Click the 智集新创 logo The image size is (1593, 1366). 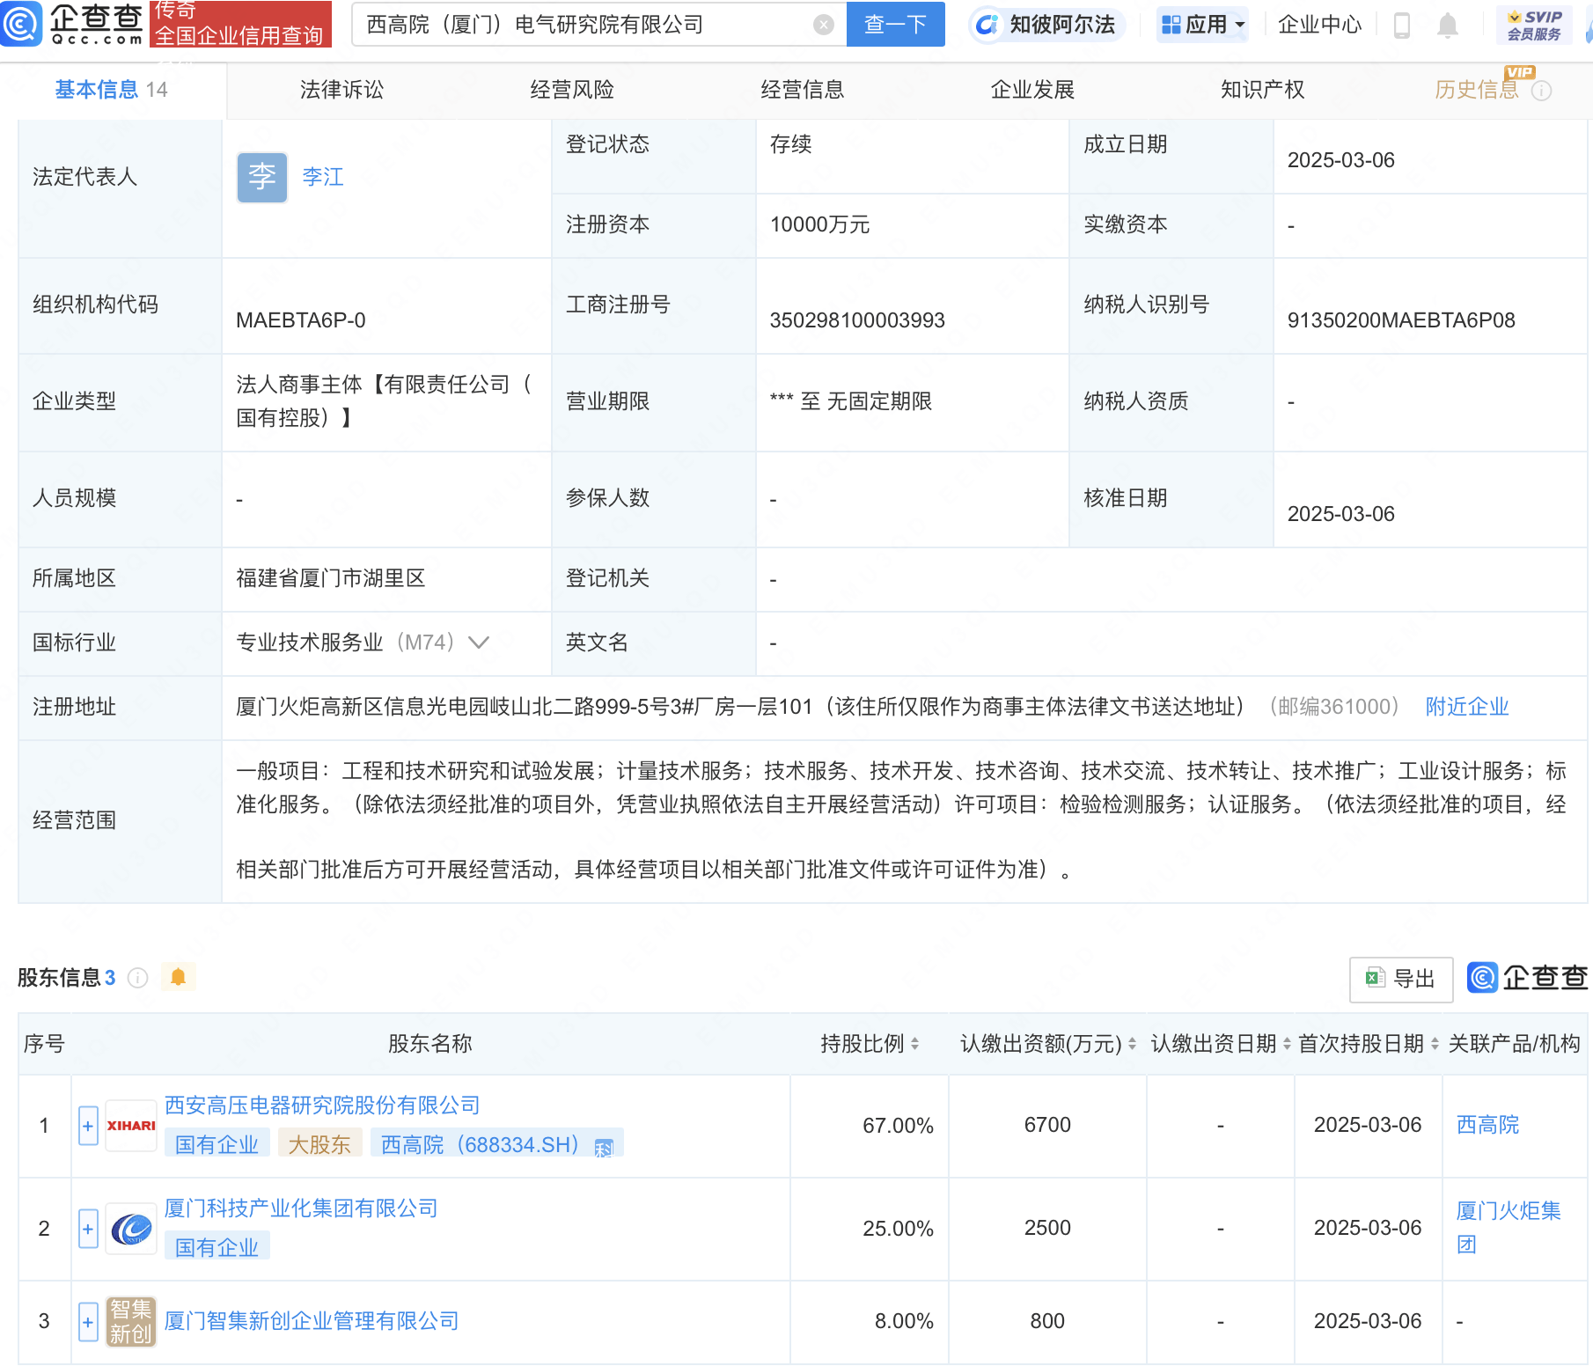point(131,1322)
